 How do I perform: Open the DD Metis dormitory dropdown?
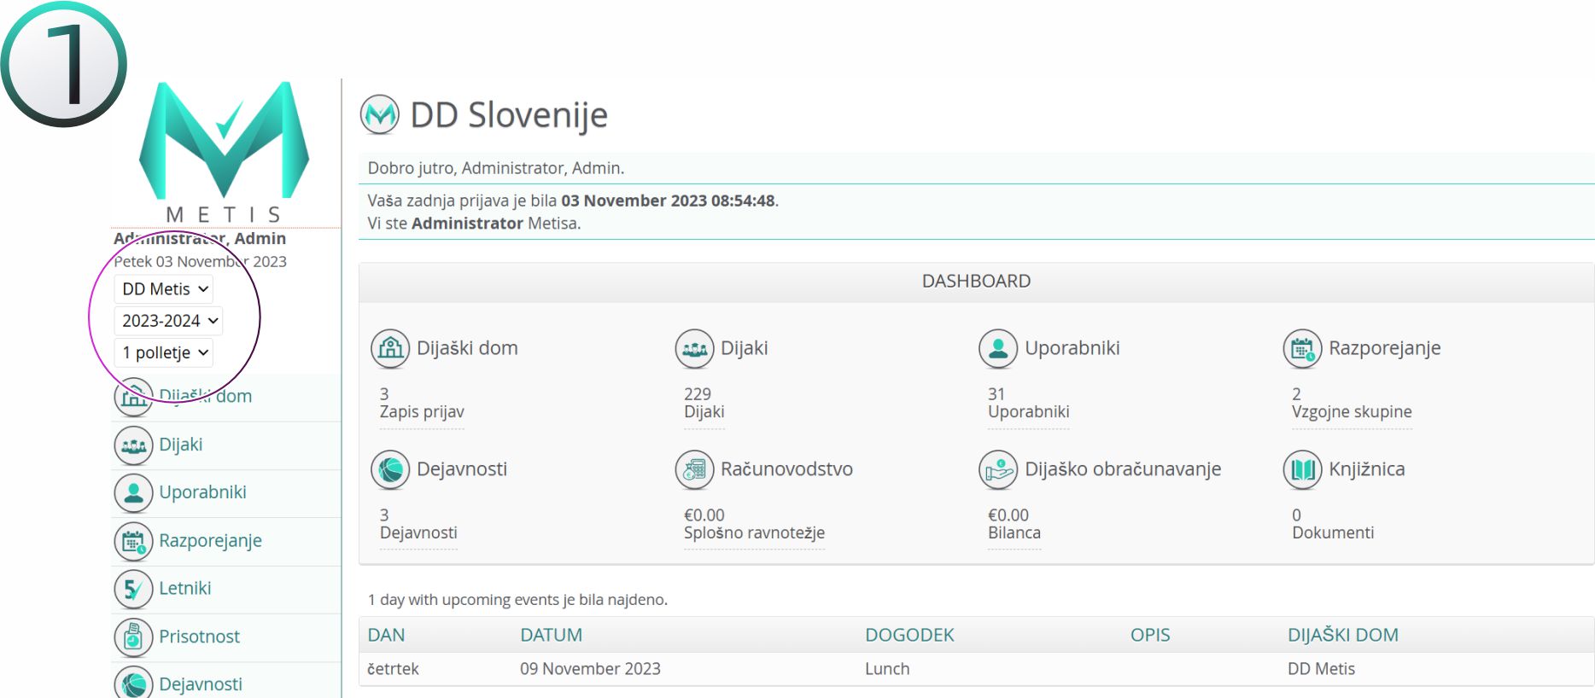[x=164, y=289]
